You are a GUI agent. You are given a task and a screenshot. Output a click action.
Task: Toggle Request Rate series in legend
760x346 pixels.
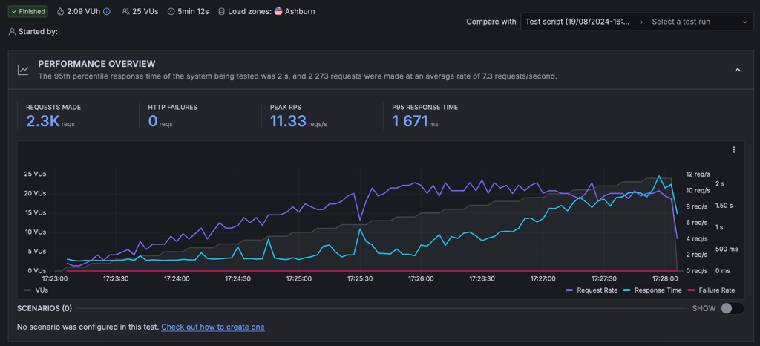(x=592, y=290)
